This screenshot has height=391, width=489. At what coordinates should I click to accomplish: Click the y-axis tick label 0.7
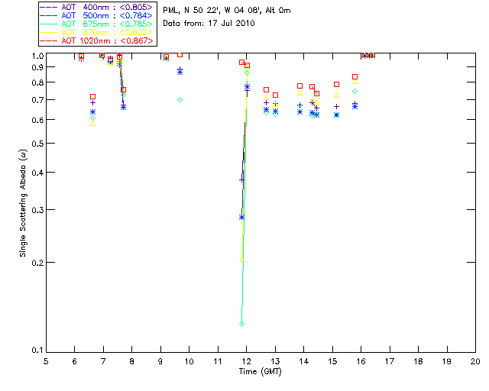point(37,100)
